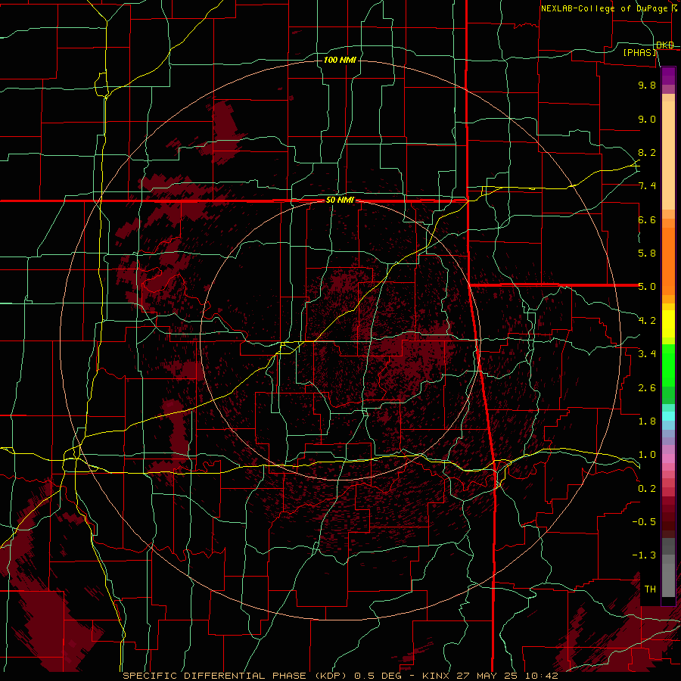Click the 7.4 value on color scale
Screen dimensions: 681x681
(647, 186)
